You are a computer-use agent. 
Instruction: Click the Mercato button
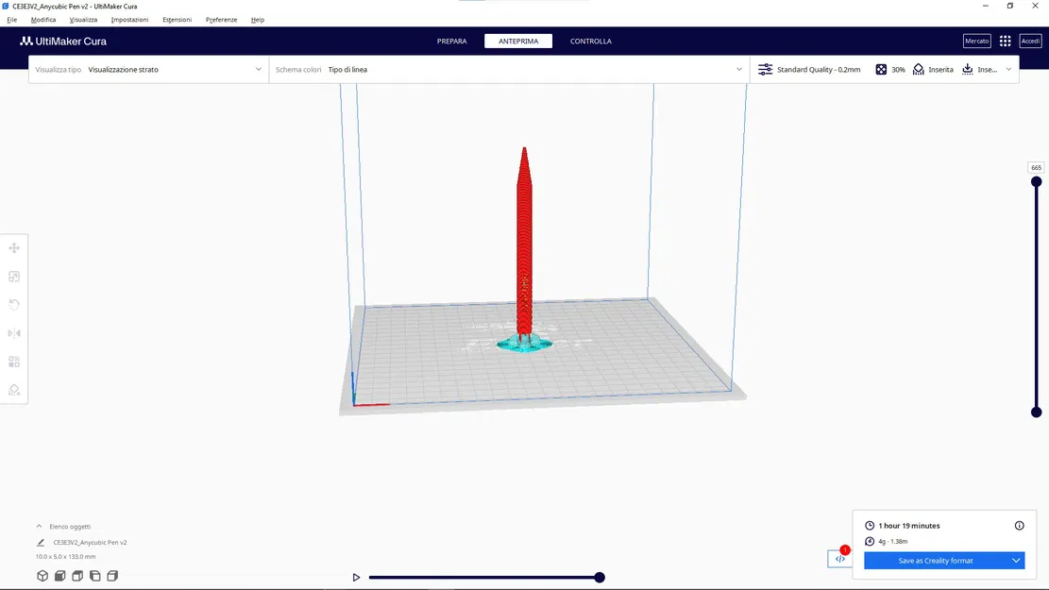(x=976, y=41)
